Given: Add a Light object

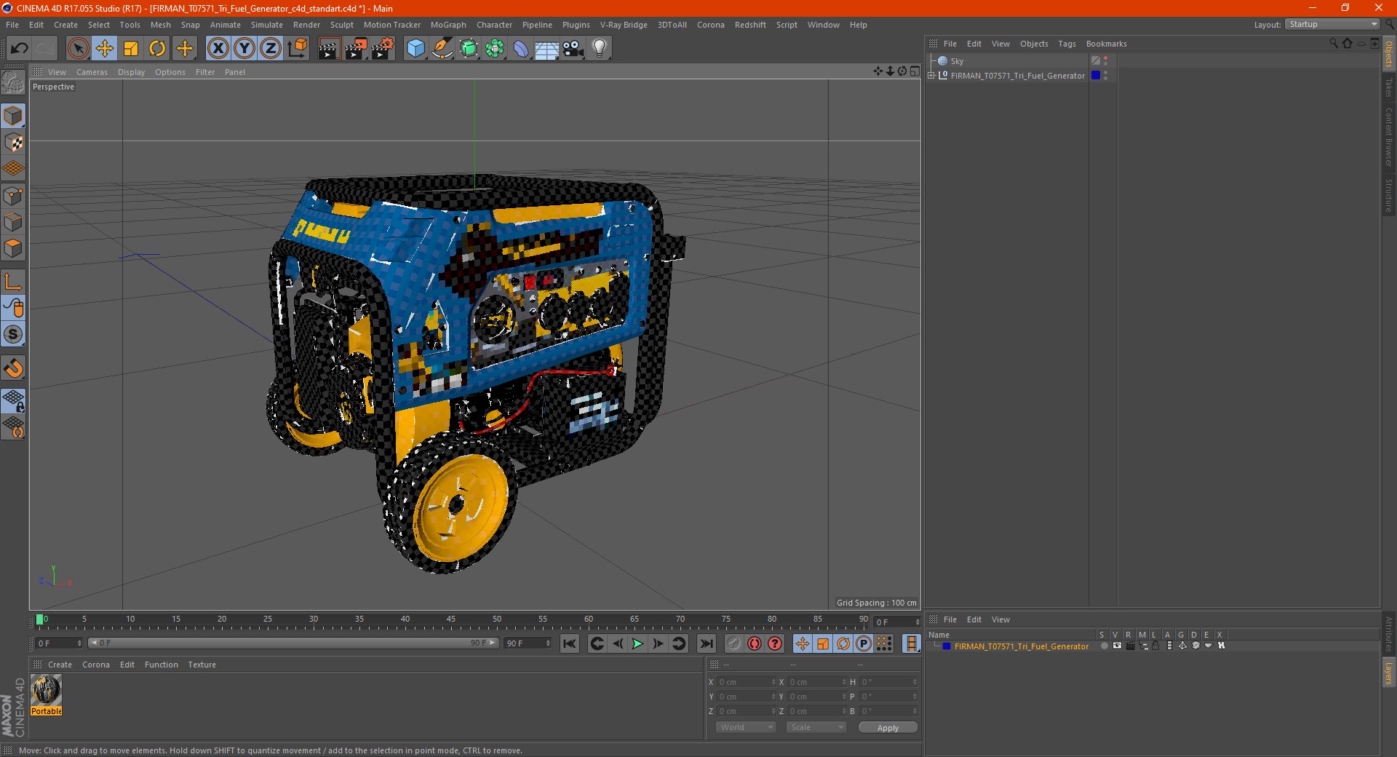Looking at the screenshot, I should click(600, 49).
